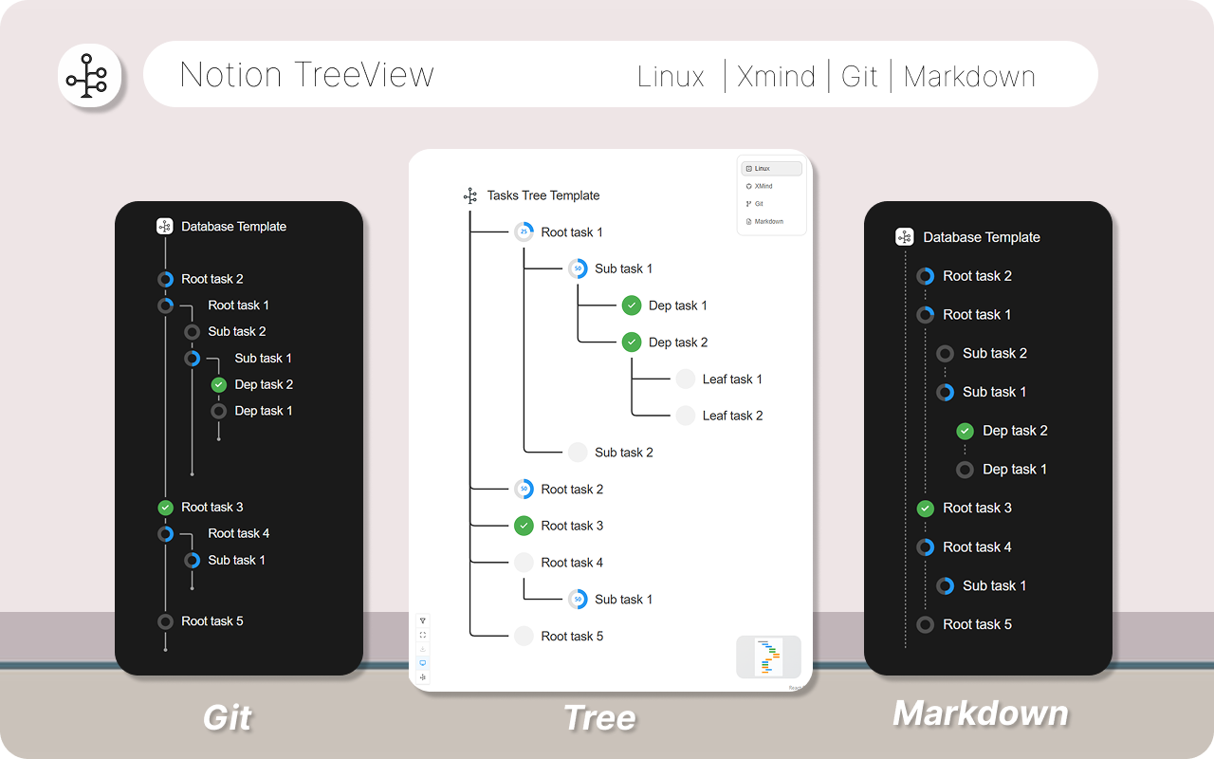Toggle completion circle on Root task 5
This screenshot has height=759, width=1214.
tap(524, 636)
